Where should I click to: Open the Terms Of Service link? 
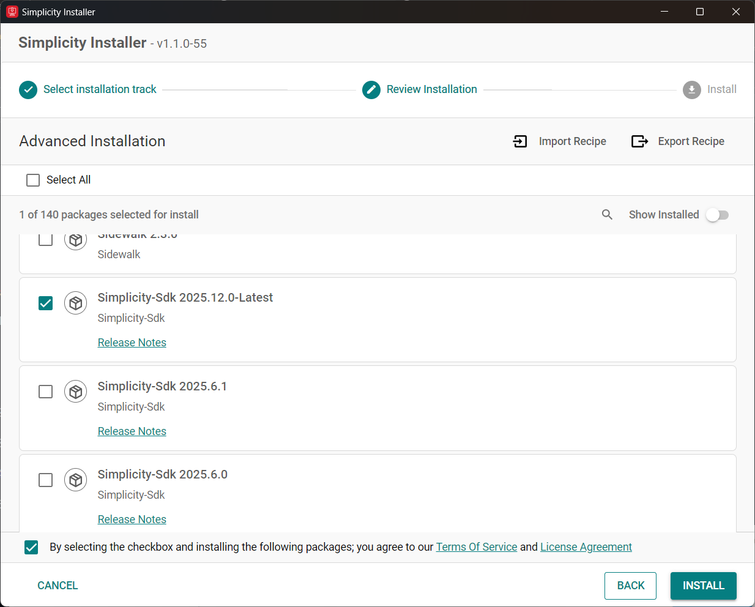476,547
